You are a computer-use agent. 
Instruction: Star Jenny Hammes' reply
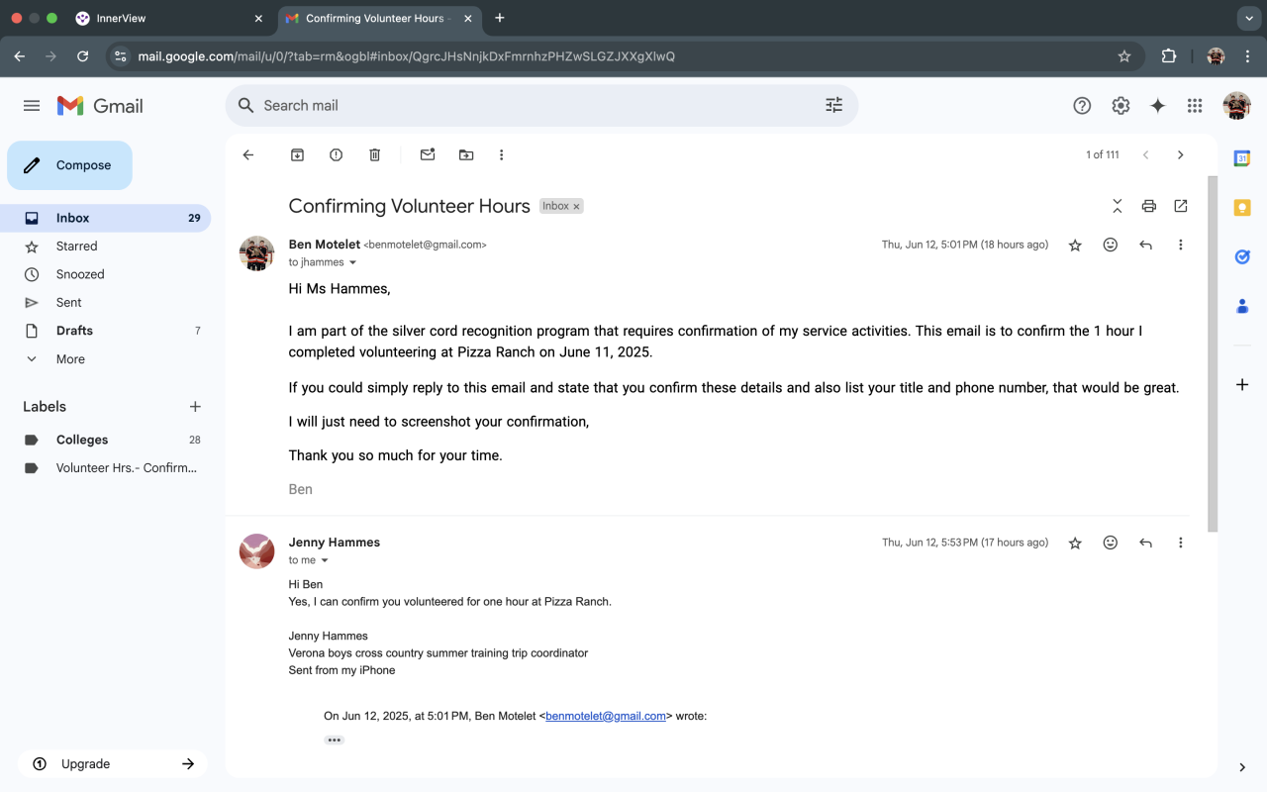tap(1075, 543)
